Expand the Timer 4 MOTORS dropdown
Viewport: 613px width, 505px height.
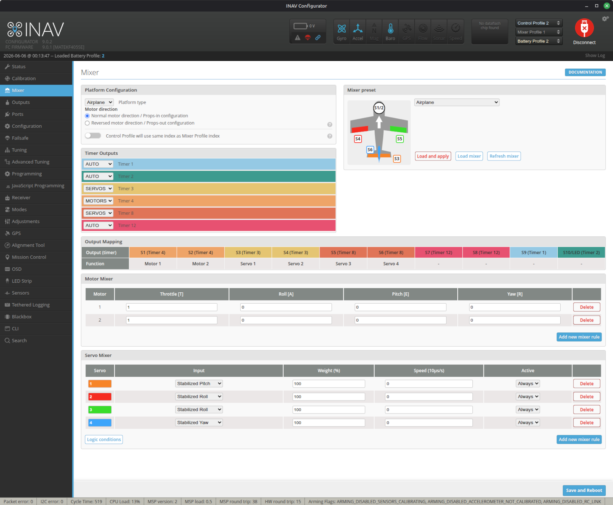[x=98, y=201]
